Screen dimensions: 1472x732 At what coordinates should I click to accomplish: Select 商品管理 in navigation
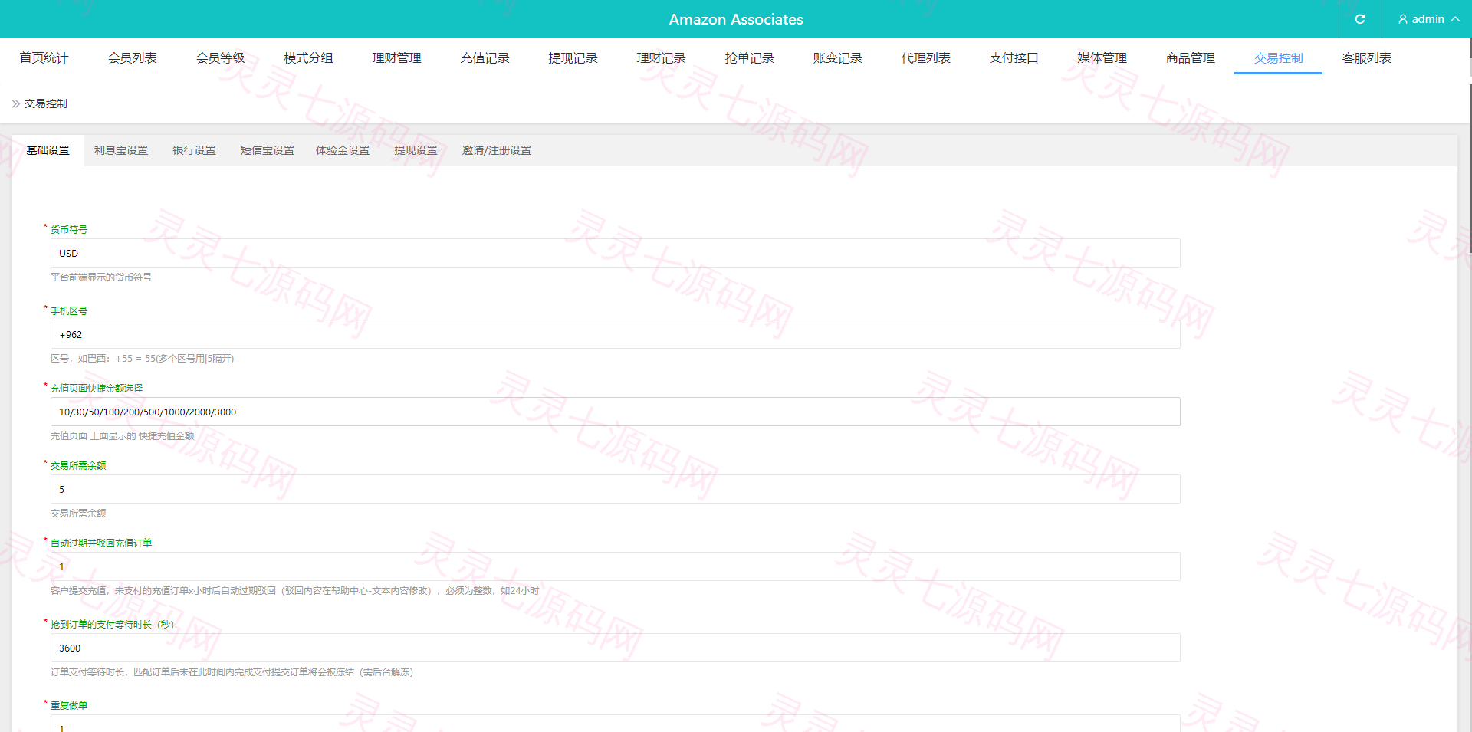tap(1190, 58)
